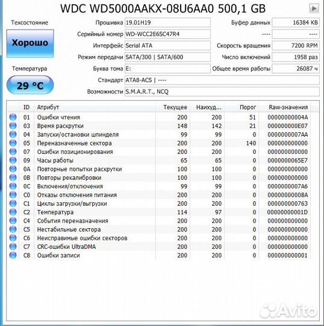Click the status circle for Циклы загрузки/выгрузки
The image size is (324, 326).
(x=13, y=203)
